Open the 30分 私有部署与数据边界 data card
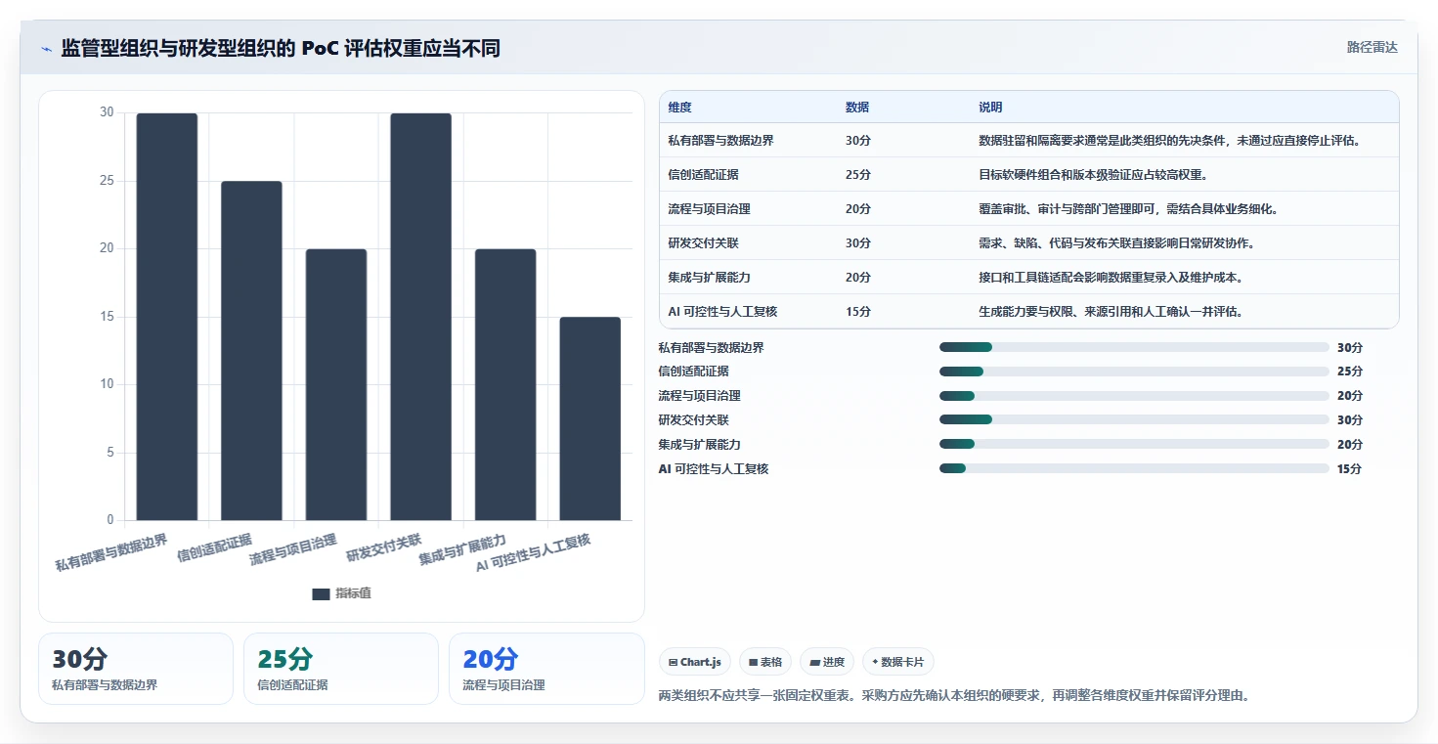Viewport: 1438px width, 744px height. coord(136,669)
